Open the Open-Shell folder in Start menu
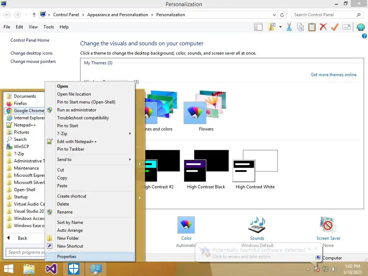The image size is (368, 276). point(24,190)
